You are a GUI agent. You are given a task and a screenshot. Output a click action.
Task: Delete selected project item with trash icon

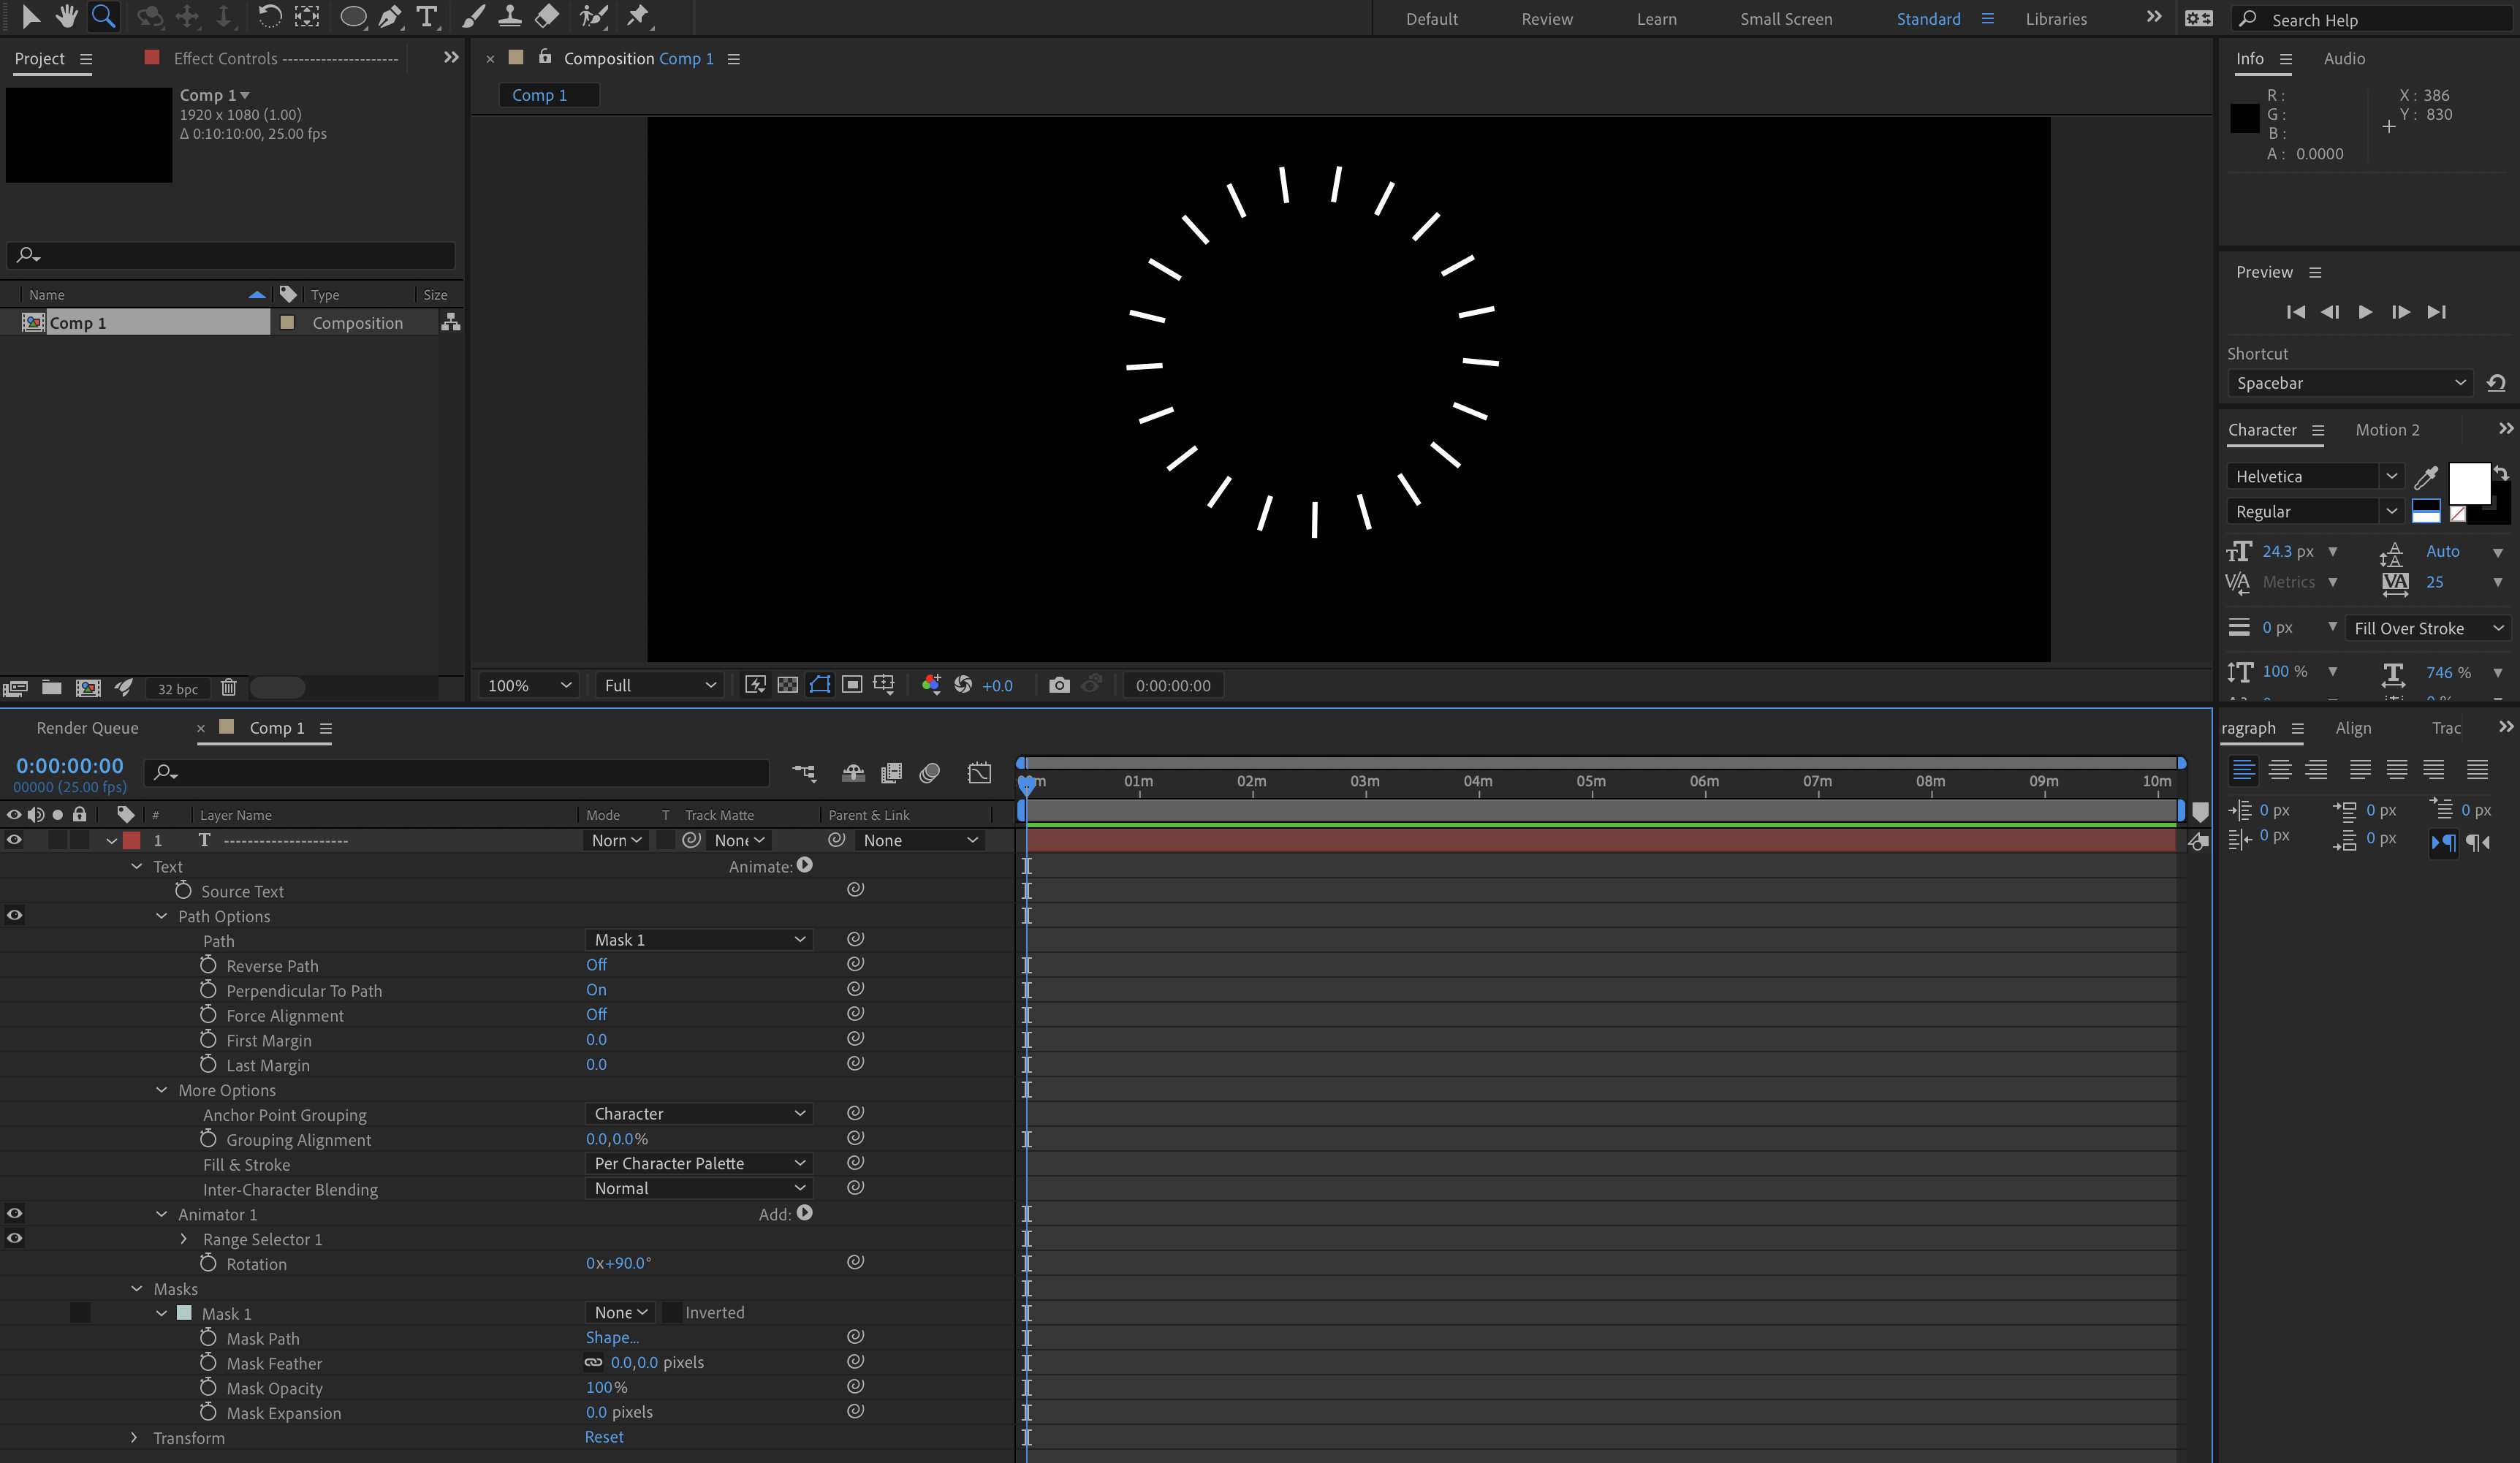228,688
